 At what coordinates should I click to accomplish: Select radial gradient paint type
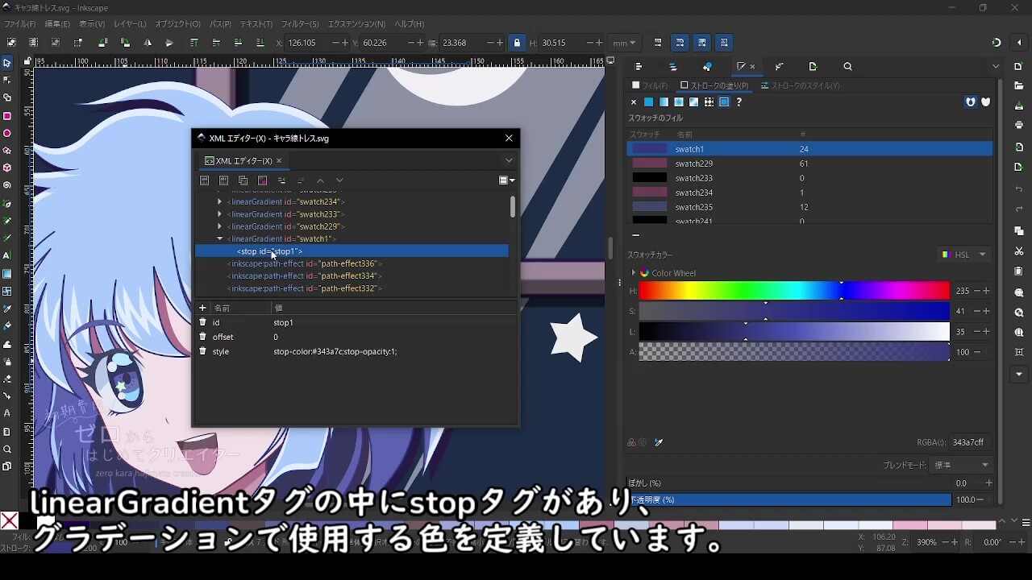[679, 102]
